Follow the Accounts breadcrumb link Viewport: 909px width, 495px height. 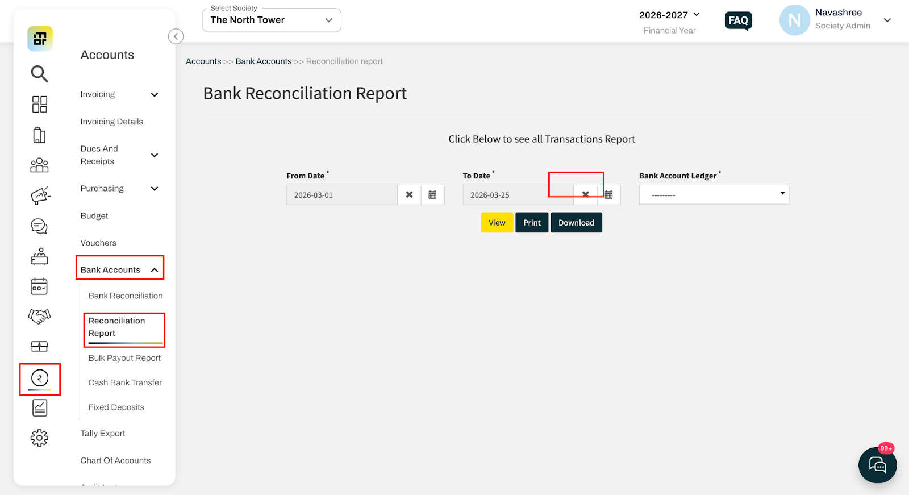tap(203, 61)
